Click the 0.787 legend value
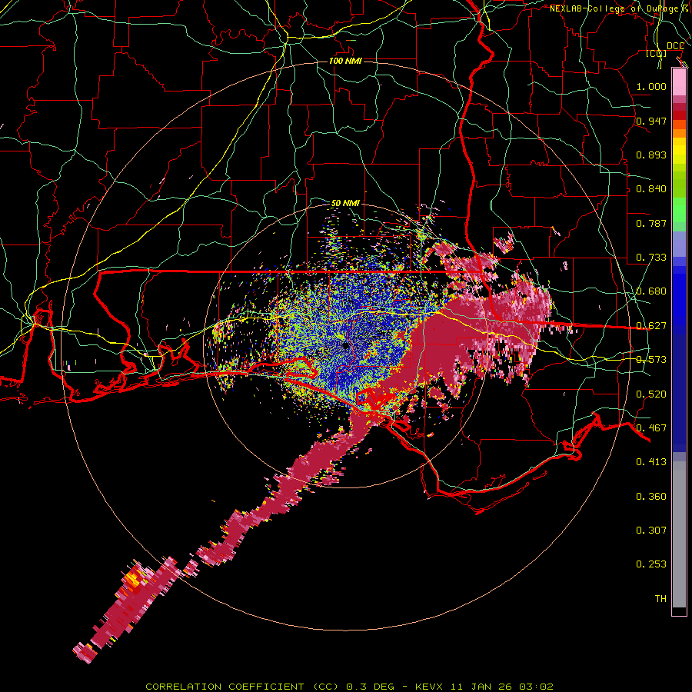Screen dimensions: 692x692 pyautogui.click(x=651, y=223)
